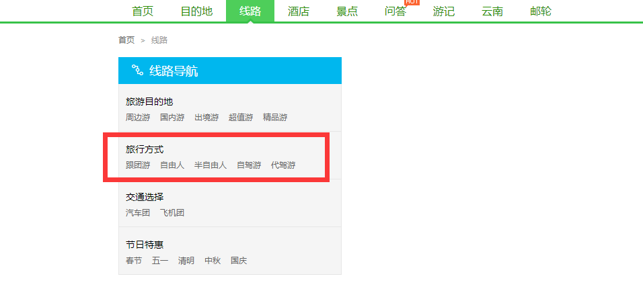
Task: Select the 出境游 destination link
Action: pyautogui.click(x=206, y=118)
